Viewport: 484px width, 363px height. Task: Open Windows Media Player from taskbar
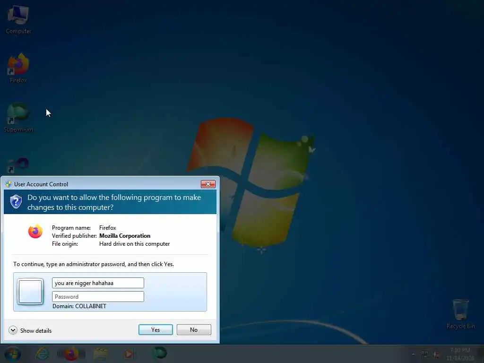[129, 354]
